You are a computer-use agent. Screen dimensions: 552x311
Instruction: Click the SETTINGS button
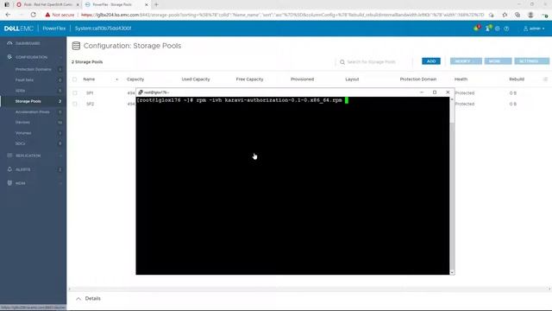pos(531,61)
